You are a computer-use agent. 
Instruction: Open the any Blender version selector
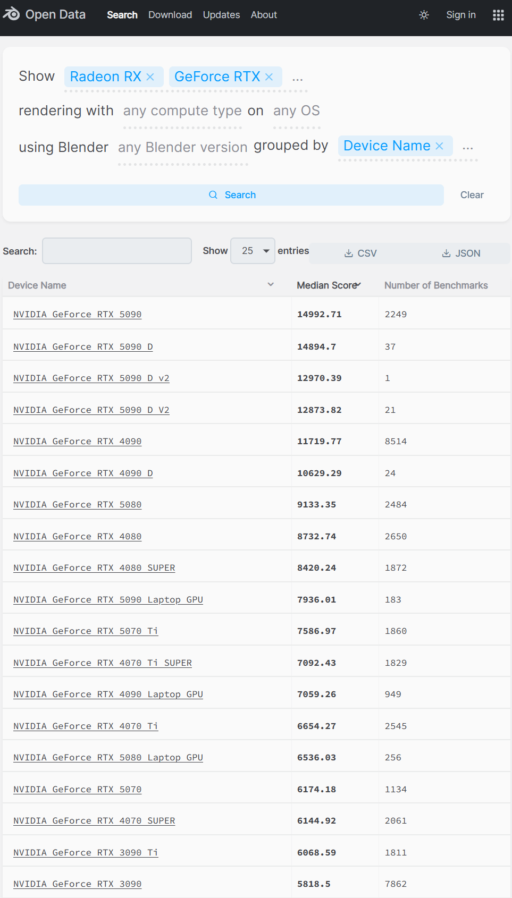[x=183, y=147]
